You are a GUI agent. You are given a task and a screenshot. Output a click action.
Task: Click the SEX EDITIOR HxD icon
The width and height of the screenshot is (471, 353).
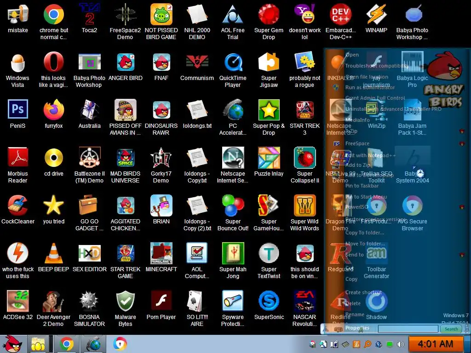[89, 253]
